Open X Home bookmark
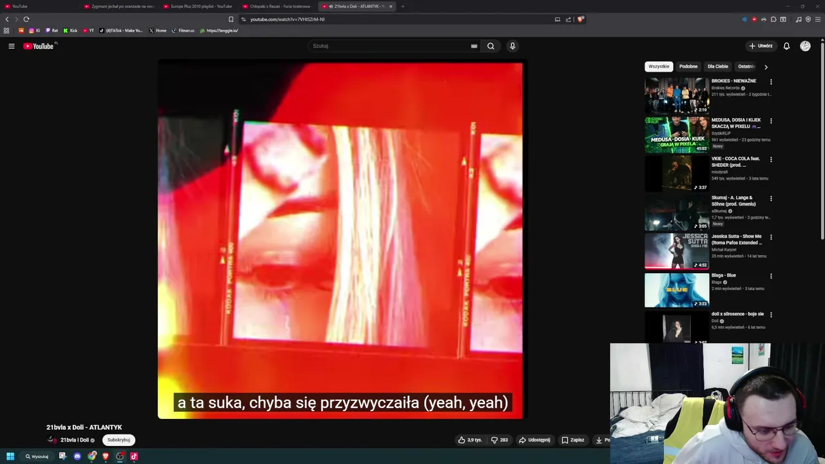The image size is (825, 464). point(158,30)
